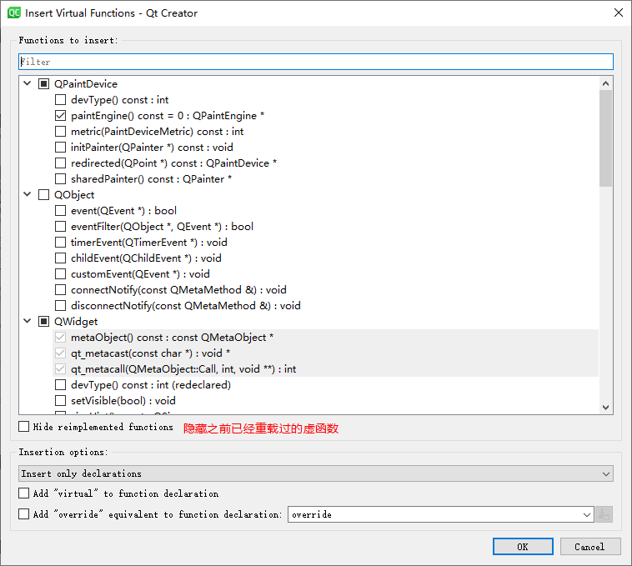632x566 pixels.
Task: Check disconnectNotify(const QMetaMethod &) checkbox
Action: tap(61, 306)
